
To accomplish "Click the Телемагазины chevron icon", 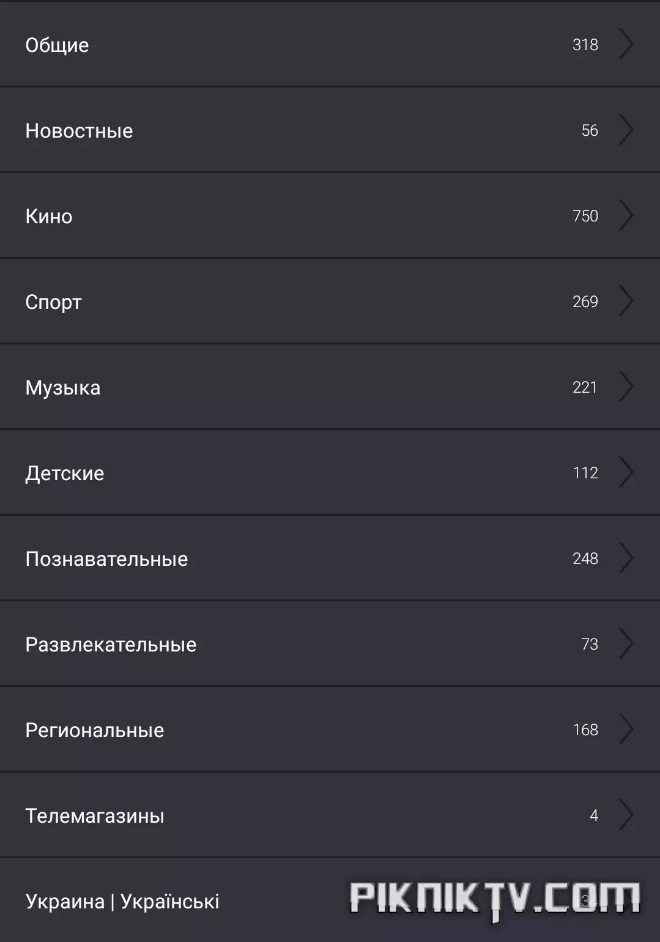I will 626,815.
